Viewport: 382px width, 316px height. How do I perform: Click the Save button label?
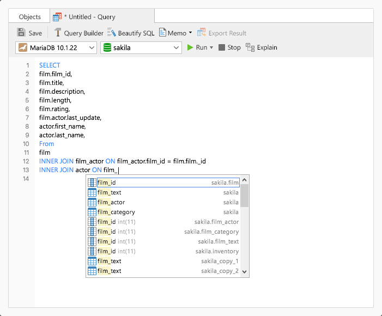coord(35,33)
